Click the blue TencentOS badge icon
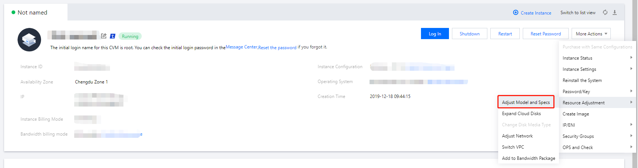The height and width of the screenshot is (168, 638). [x=113, y=36]
